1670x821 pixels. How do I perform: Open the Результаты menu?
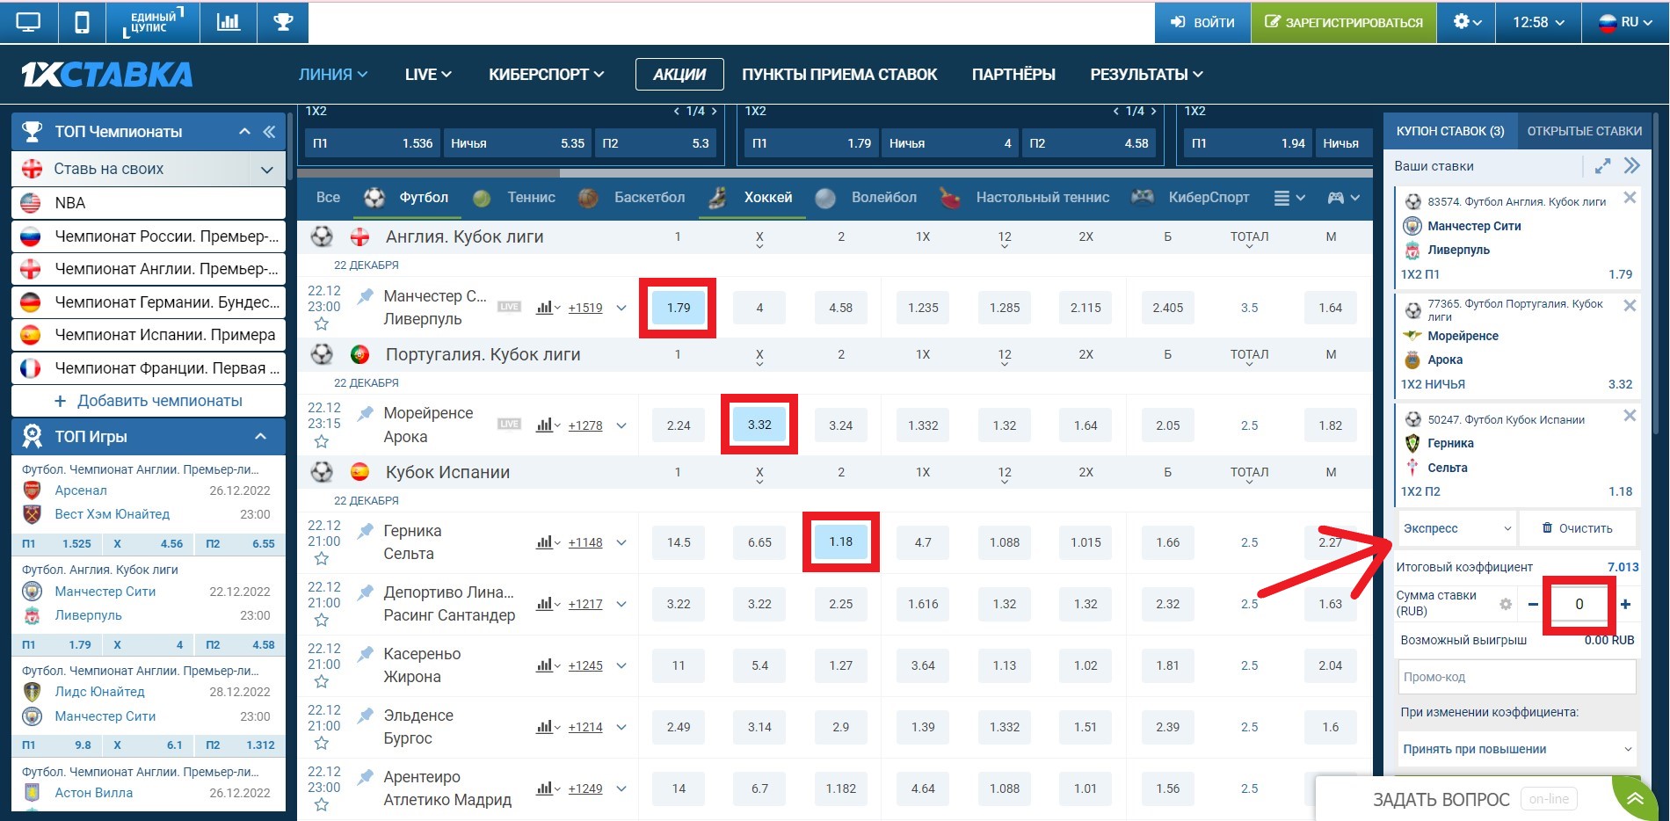pos(1146,75)
